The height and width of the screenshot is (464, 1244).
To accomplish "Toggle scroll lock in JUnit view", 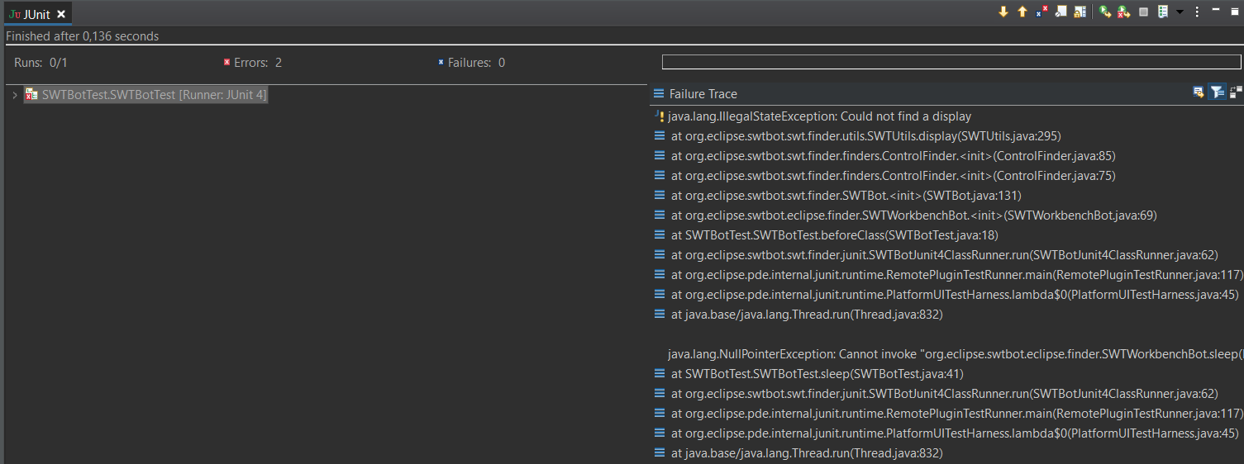I will pos(1080,12).
